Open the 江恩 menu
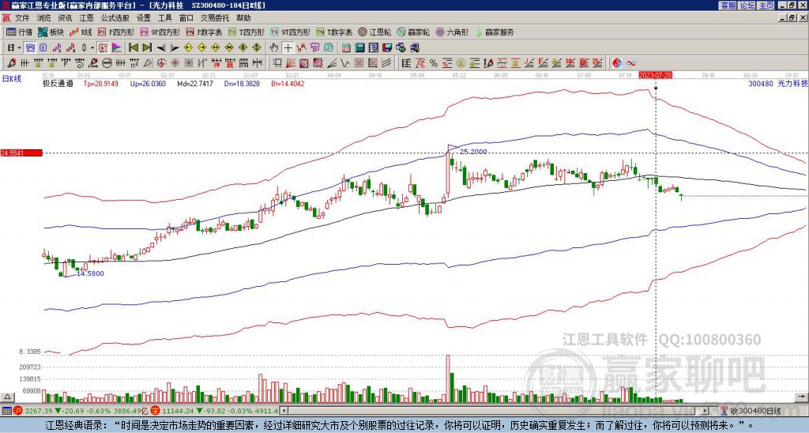809x433 pixels. pyautogui.click(x=86, y=18)
